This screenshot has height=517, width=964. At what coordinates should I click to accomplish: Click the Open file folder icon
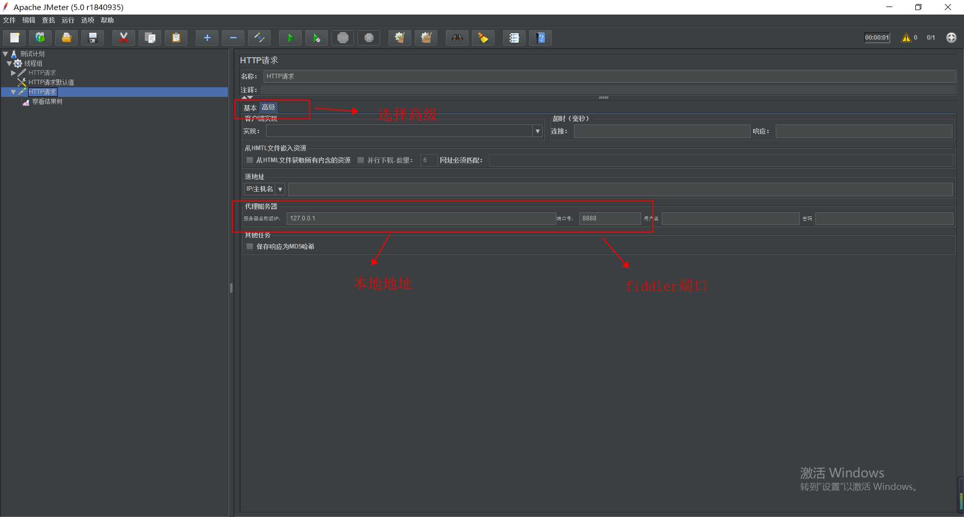[x=66, y=38]
